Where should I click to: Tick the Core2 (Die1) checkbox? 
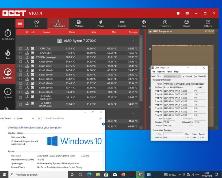point(21,70)
